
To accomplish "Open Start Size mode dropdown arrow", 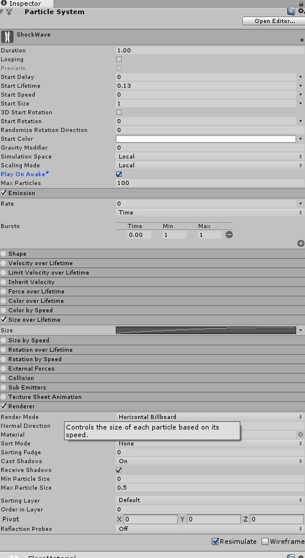I will pos(300,104).
